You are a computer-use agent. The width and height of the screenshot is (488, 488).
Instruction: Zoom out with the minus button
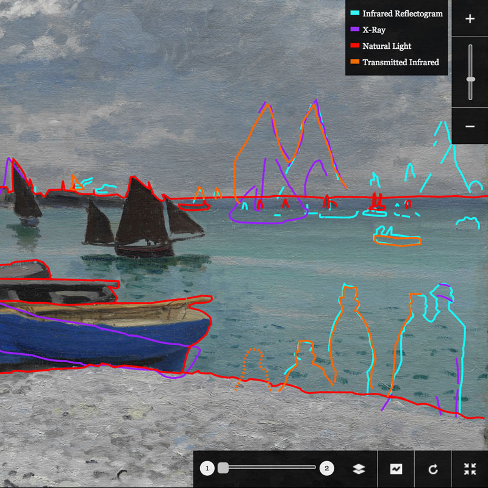pyautogui.click(x=470, y=126)
